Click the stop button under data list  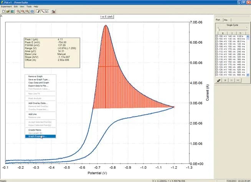pos(225,80)
